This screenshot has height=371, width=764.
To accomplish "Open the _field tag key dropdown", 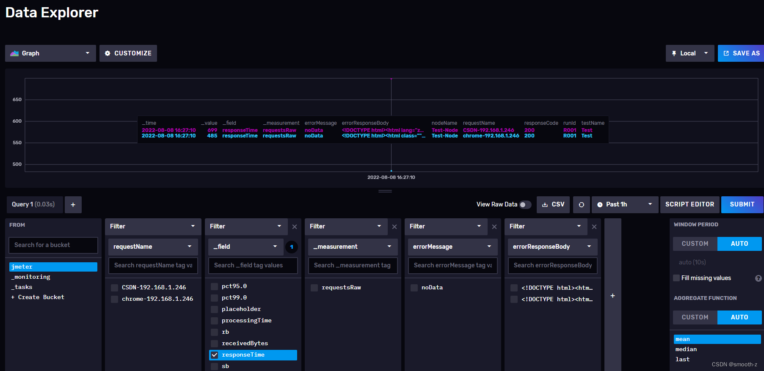I will (x=245, y=247).
